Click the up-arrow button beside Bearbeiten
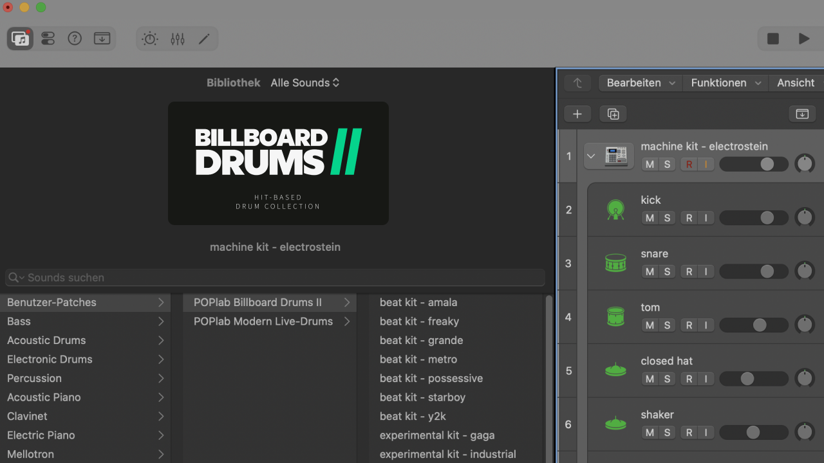This screenshot has width=824, height=463. (x=577, y=83)
